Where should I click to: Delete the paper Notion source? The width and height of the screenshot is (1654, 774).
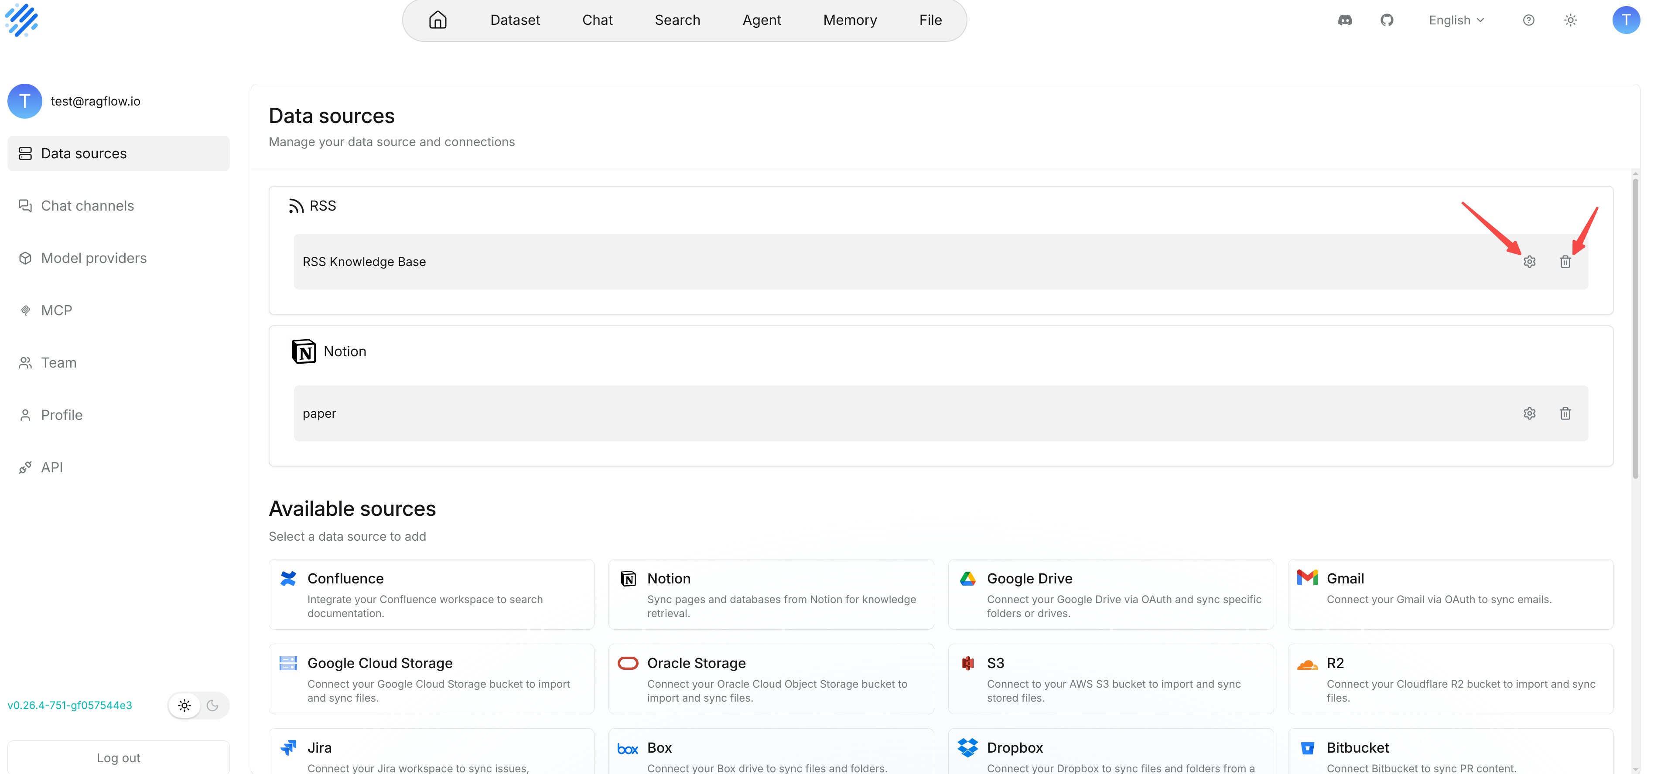tap(1565, 413)
